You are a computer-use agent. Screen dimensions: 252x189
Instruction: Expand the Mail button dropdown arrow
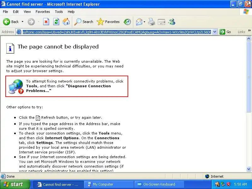tap(144, 22)
